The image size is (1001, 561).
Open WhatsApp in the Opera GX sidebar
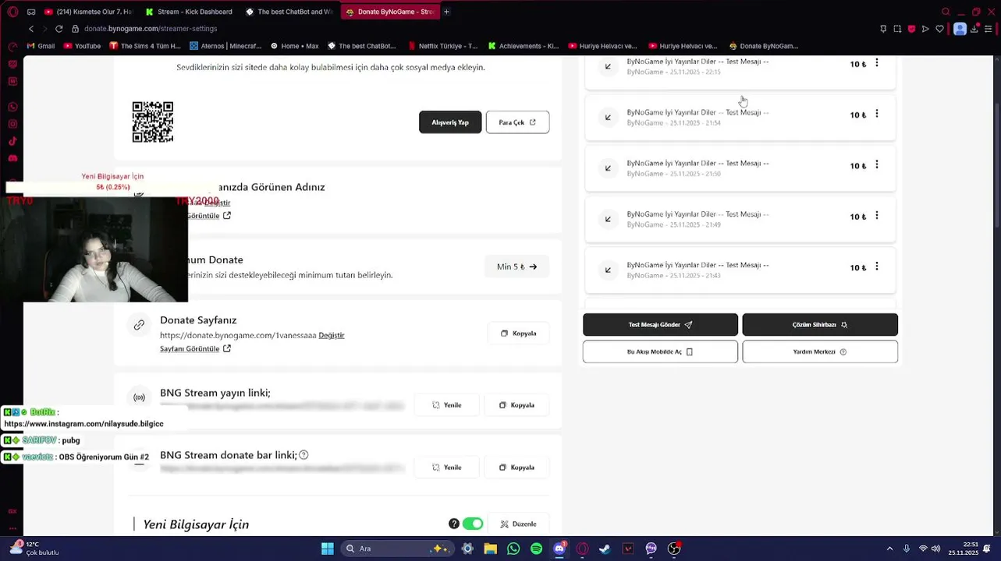click(x=12, y=107)
